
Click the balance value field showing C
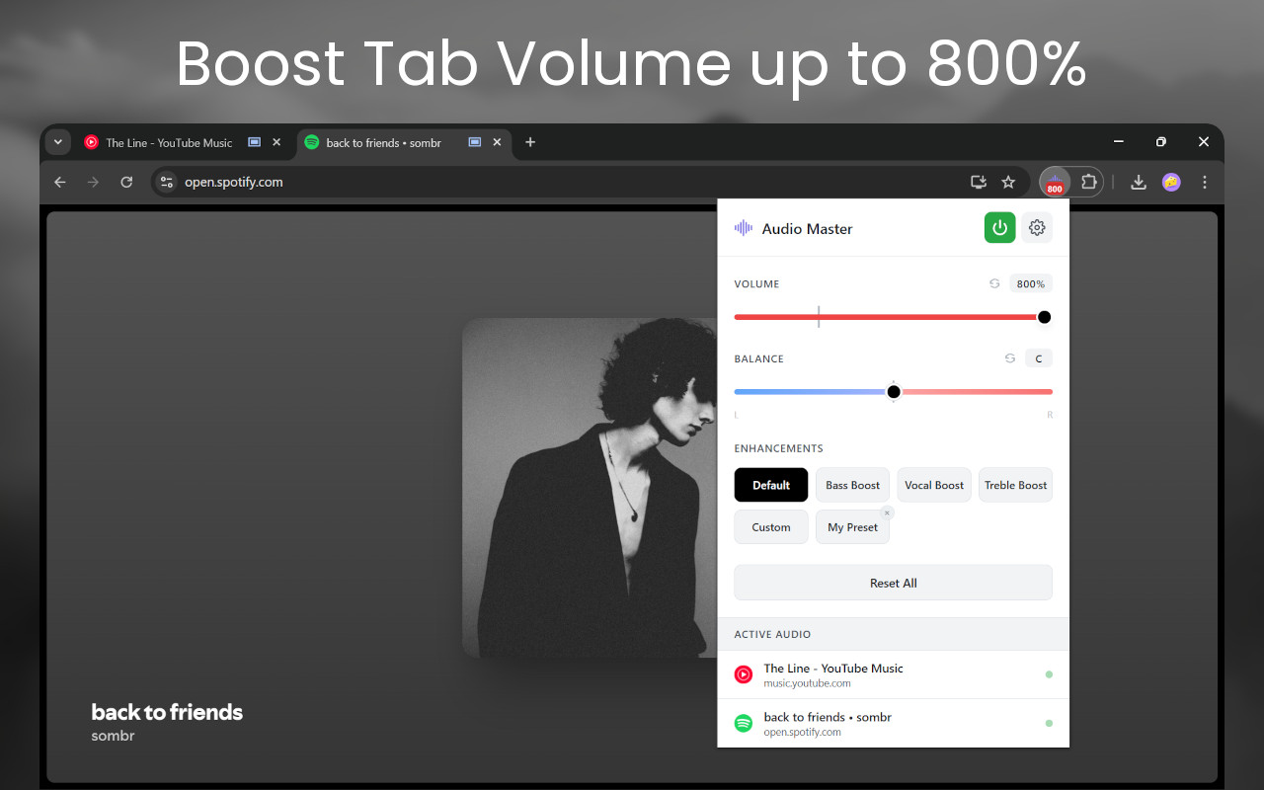point(1039,358)
